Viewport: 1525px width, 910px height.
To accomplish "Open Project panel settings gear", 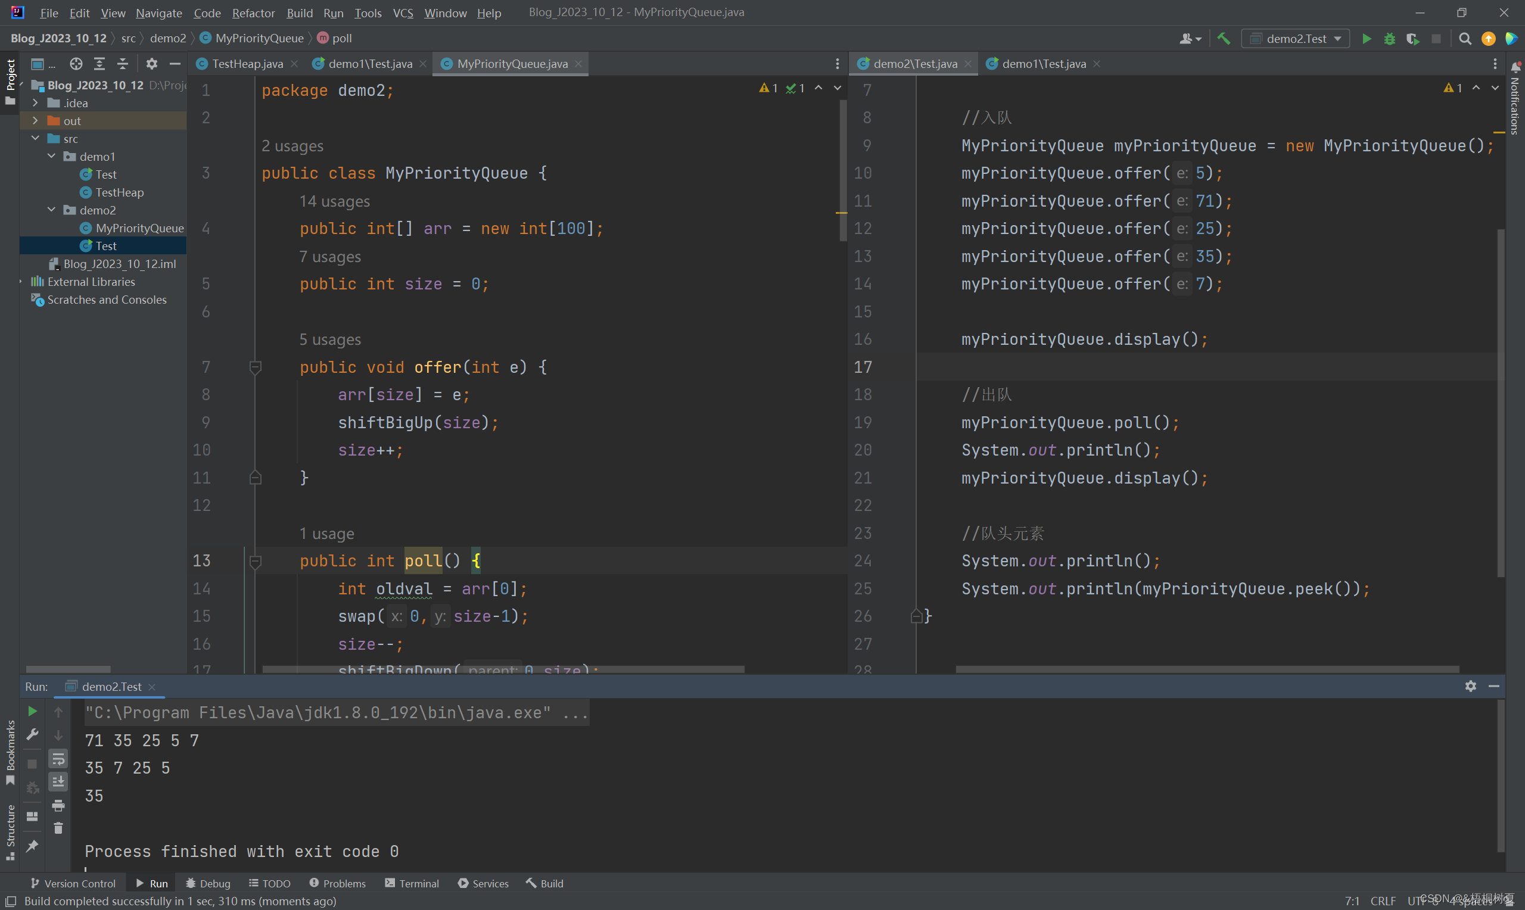I will 151,64.
